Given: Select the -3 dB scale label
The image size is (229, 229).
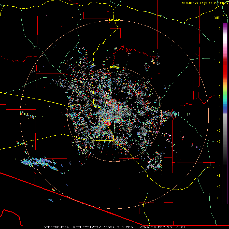Looking at the screenshot, I should tap(219, 141).
